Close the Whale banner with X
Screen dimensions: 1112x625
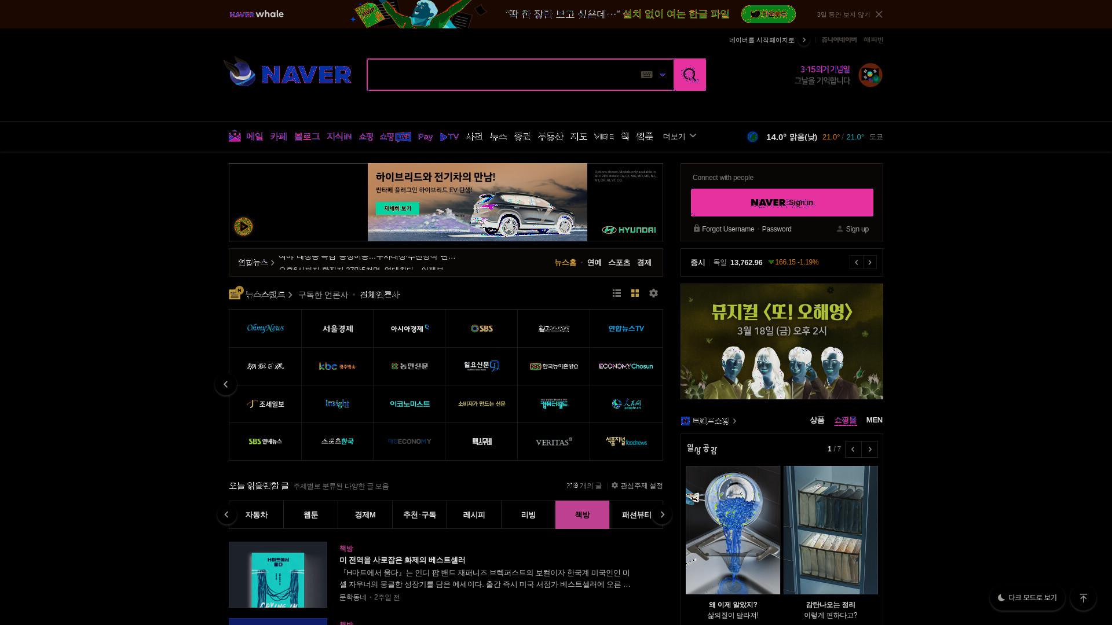pos(879,14)
